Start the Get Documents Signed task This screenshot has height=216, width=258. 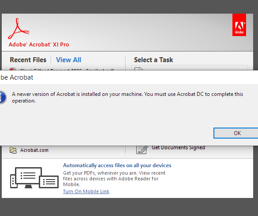(x=178, y=147)
